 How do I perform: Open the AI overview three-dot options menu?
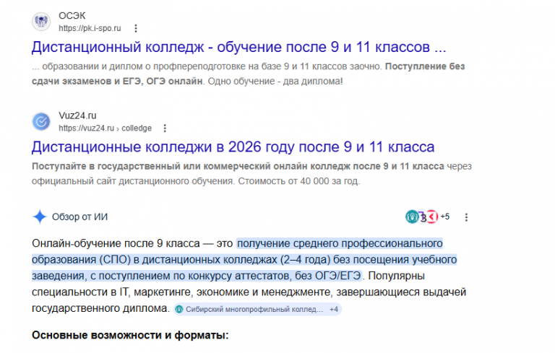coord(467,217)
